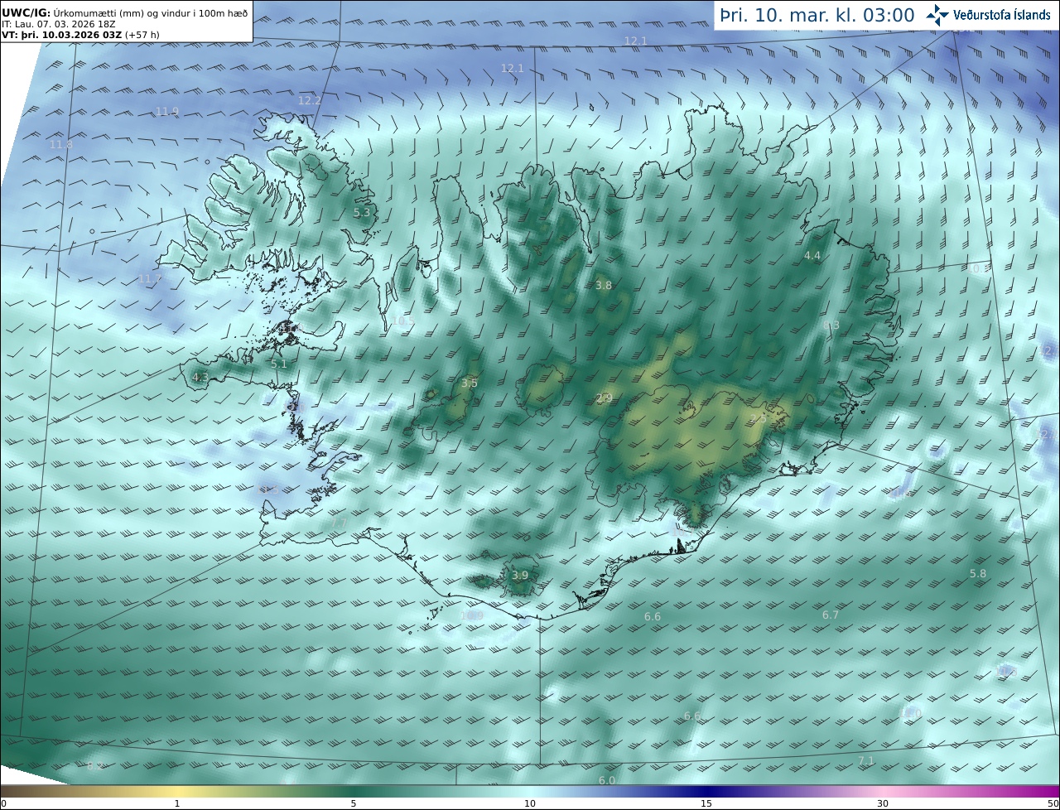1060x810 pixels.
Task: Click the 11.8 value label
Action: click(61, 144)
